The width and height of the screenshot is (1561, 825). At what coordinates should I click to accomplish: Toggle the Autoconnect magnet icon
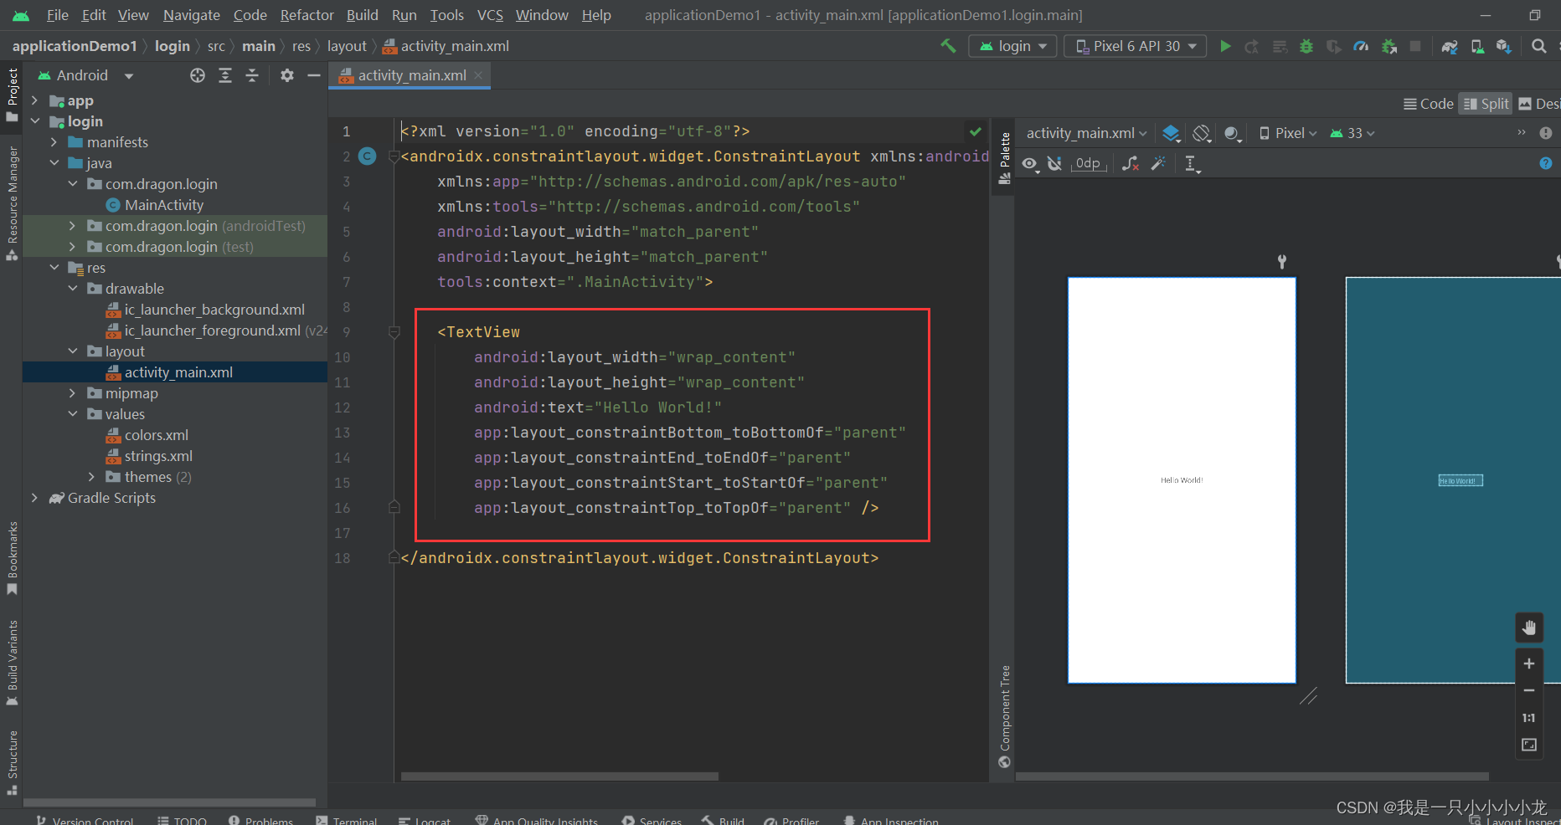1055,163
